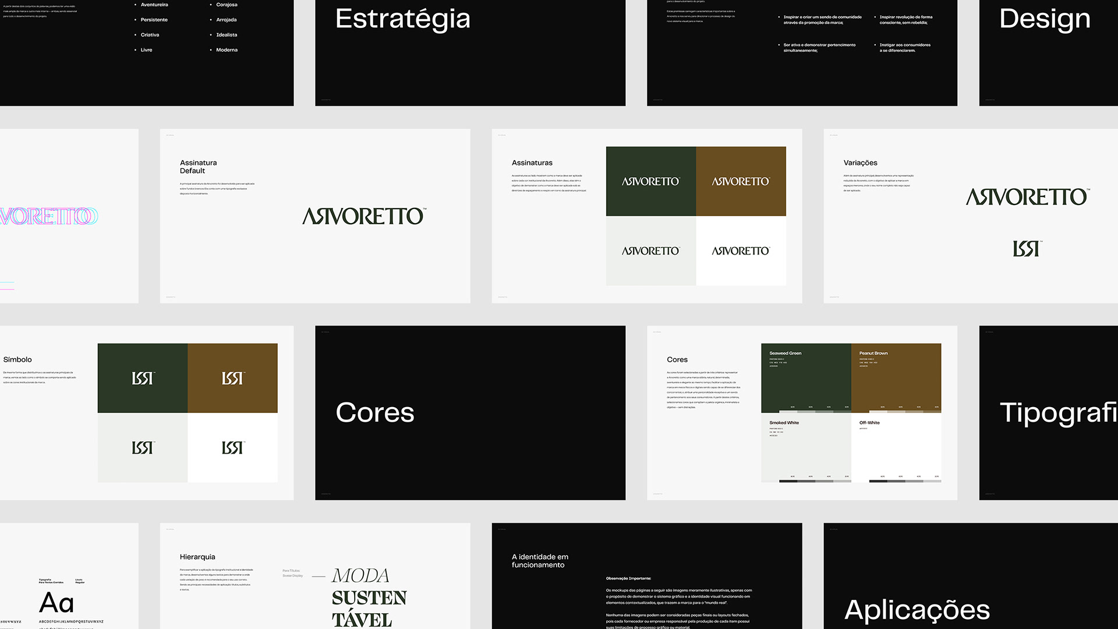Click 'Ser ativa e demonstrar pertencimento' bullet
The width and height of the screenshot is (1118, 629).
(819, 48)
